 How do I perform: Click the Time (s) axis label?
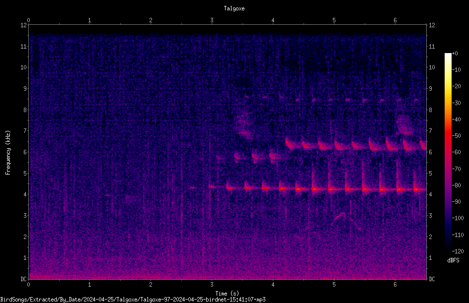pos(227,294)
